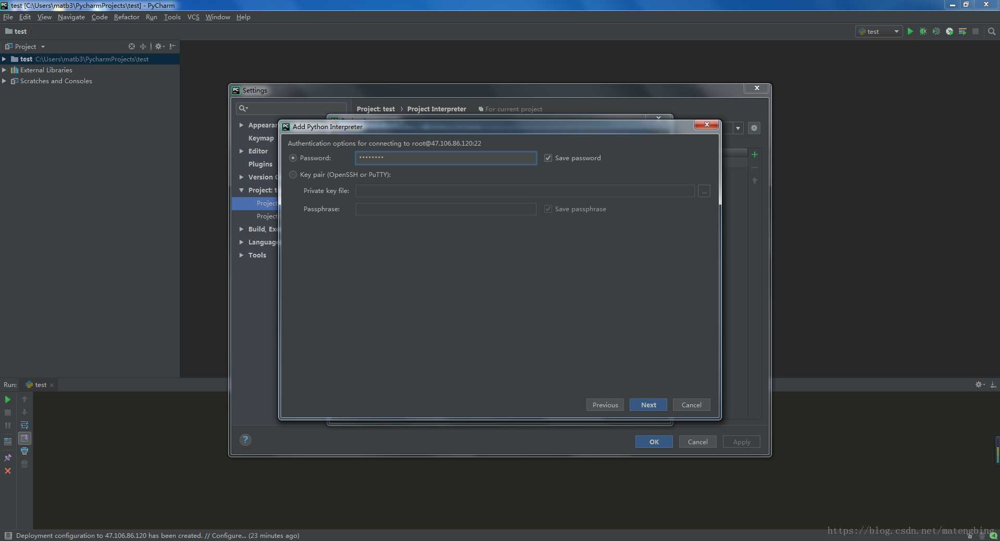Click scroll-from-source target icon in Project panel

click(x=132, y=46)
